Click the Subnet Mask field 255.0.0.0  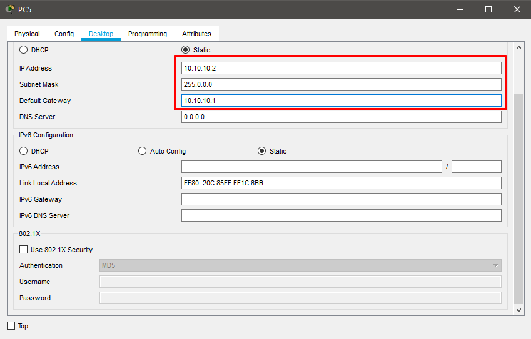tap(341, 84)
